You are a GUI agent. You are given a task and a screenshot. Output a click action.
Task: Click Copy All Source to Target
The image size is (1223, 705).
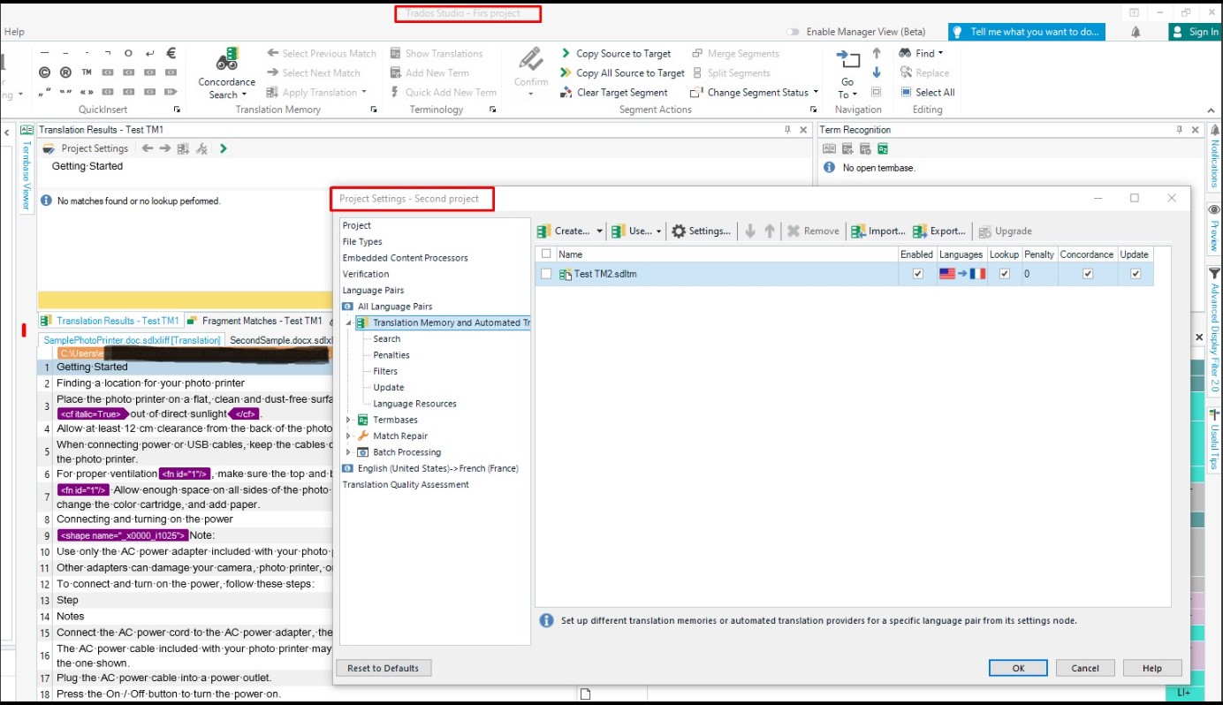(x=623, y=73)
